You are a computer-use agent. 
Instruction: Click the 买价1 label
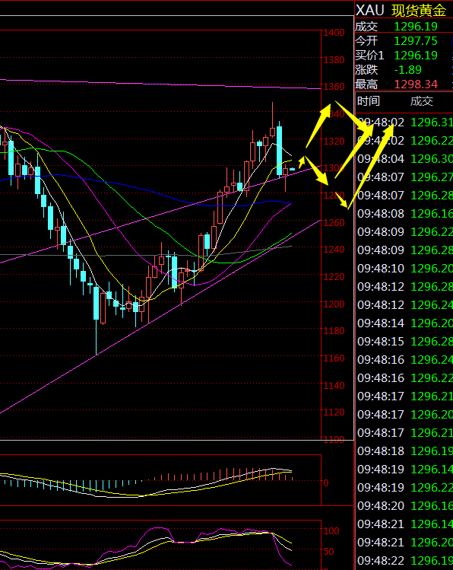[369, 56]
